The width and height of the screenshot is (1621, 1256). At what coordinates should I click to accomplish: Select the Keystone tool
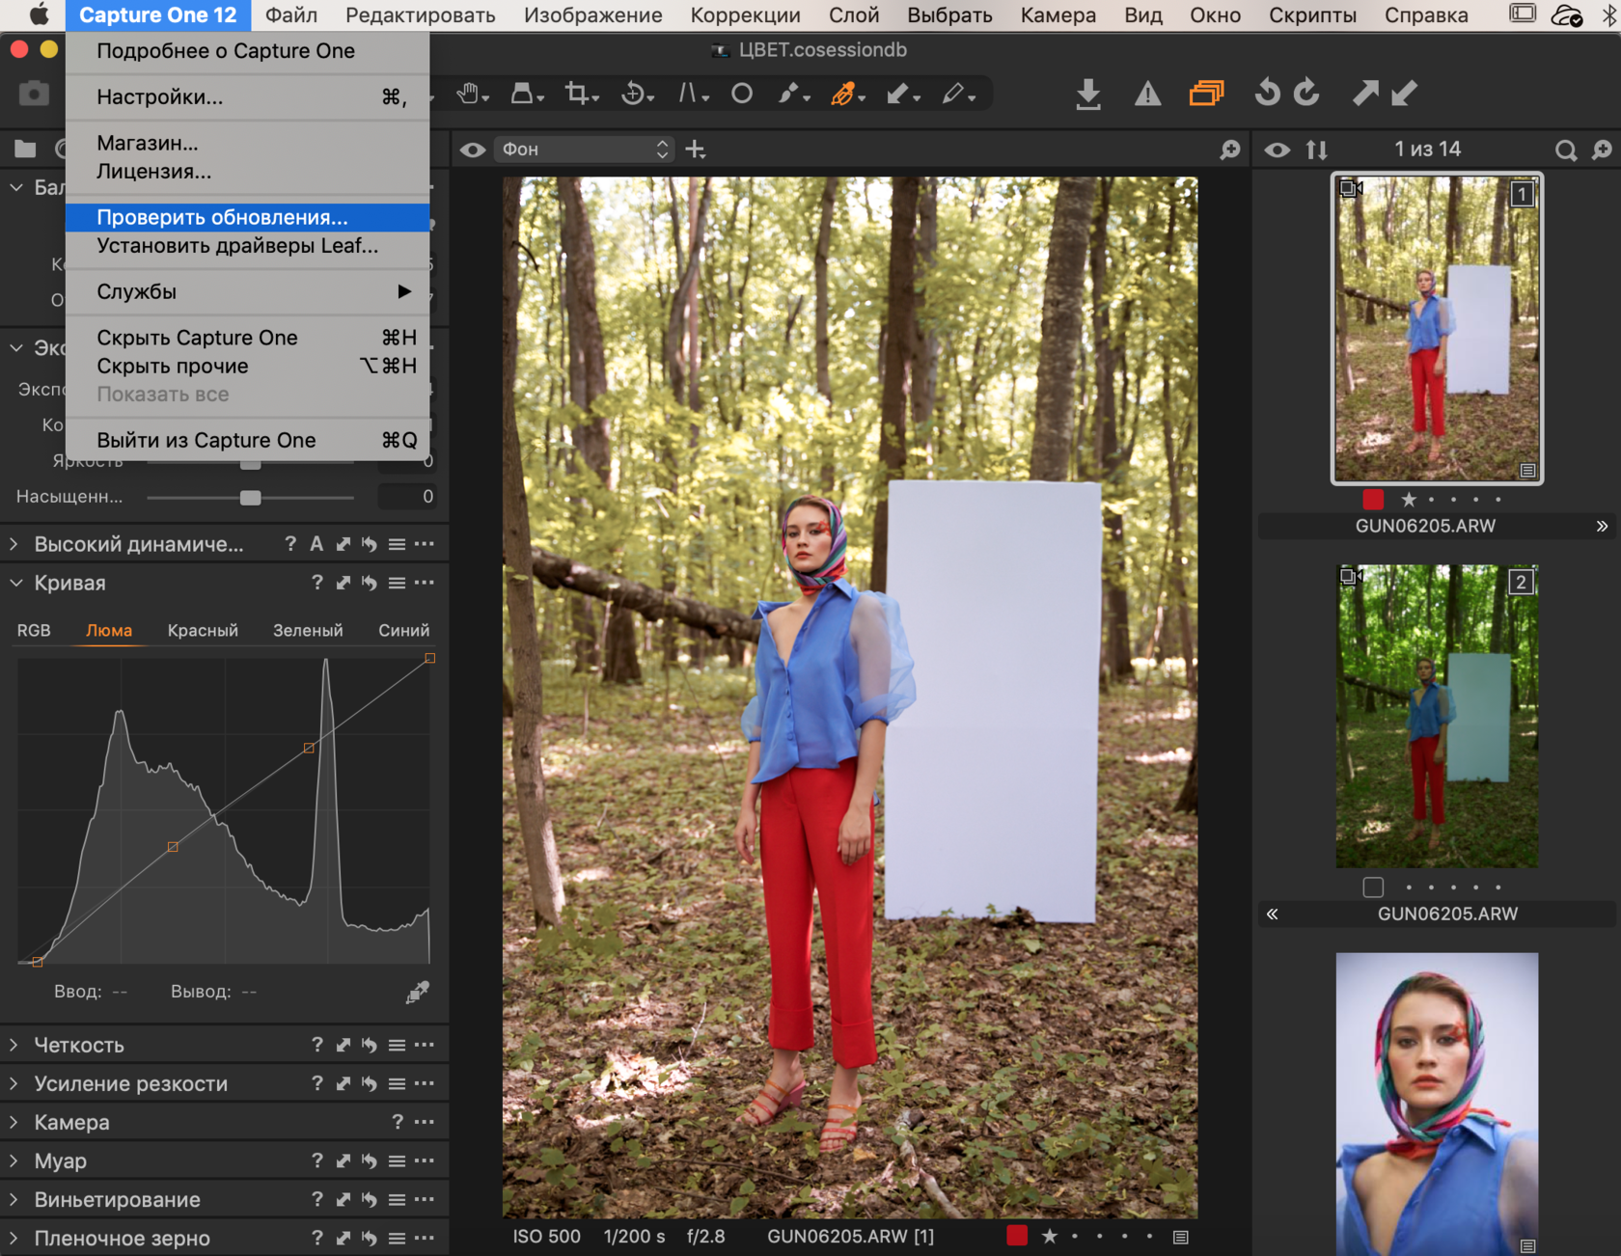tap(688, 94)
